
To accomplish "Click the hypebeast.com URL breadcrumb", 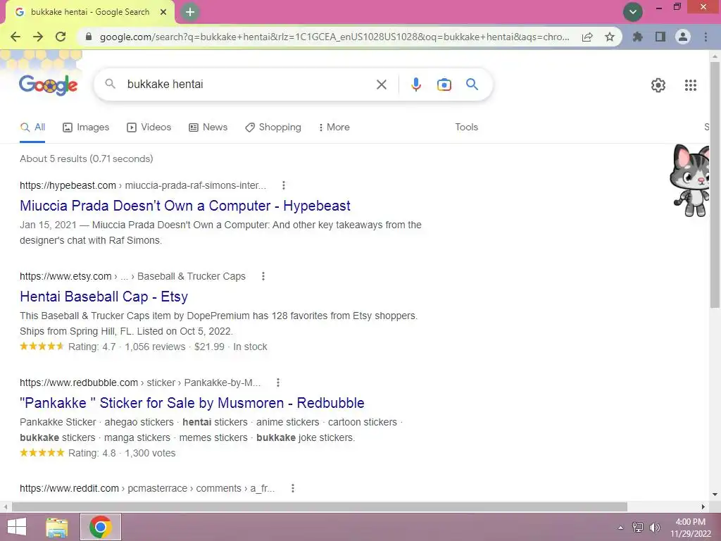I will tap(143, 185).
